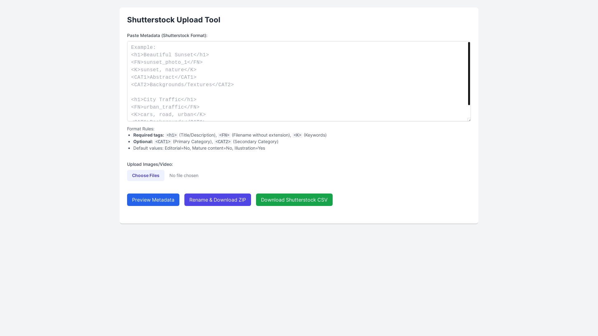The image size is (598, 336).
Task: Click the <FN> code tag in rules
Action: click(224, 135)
